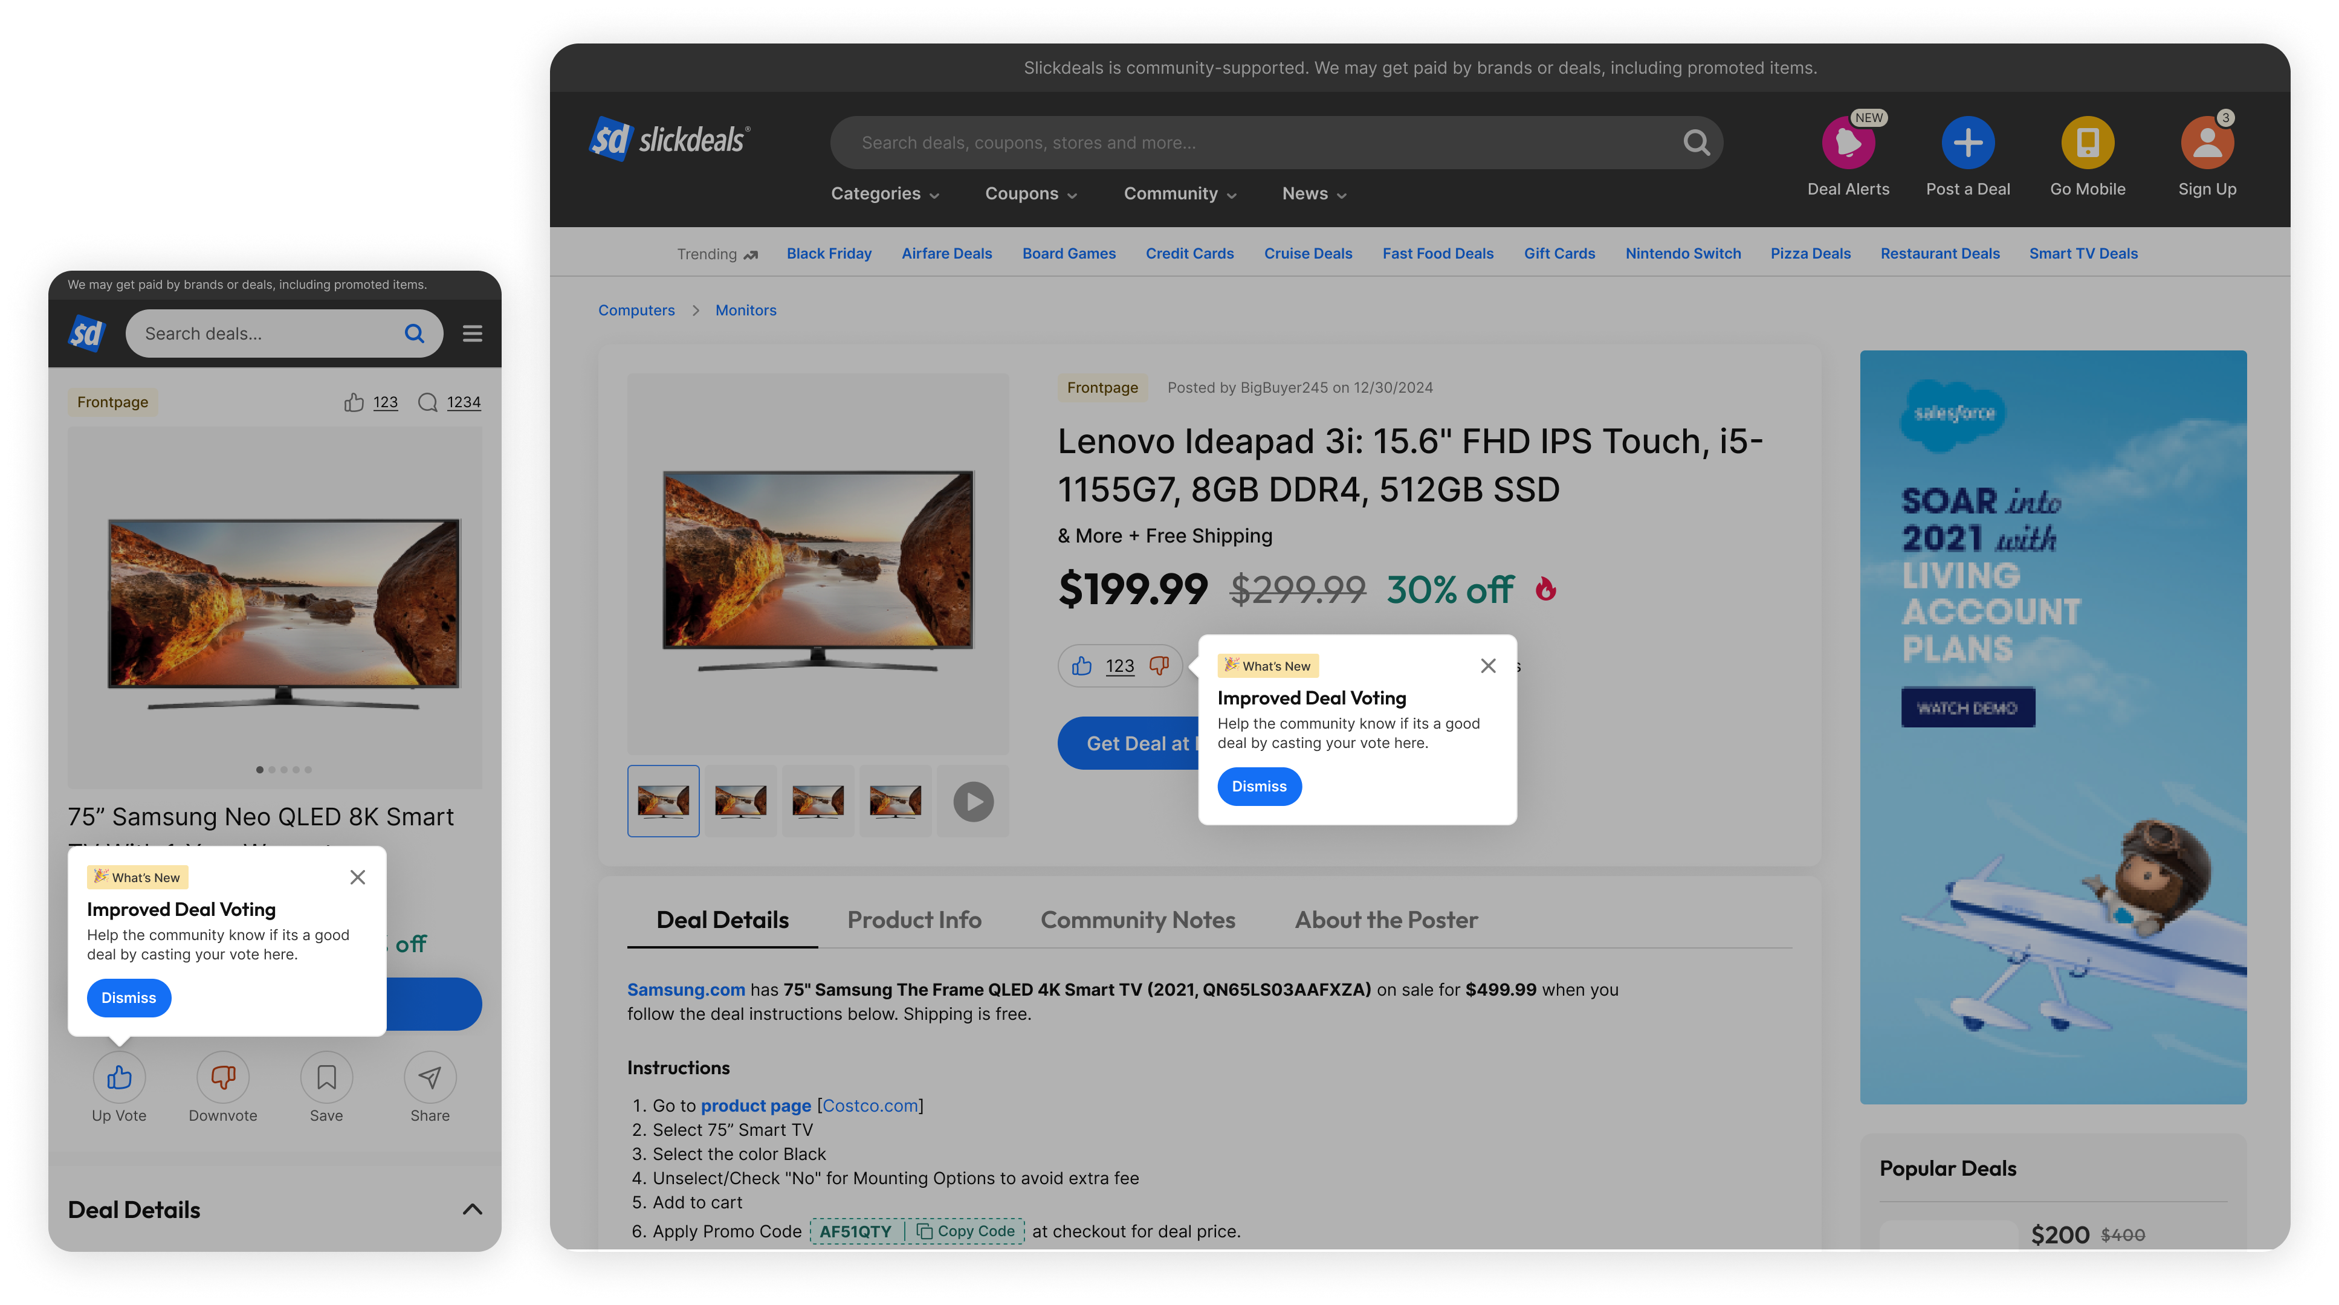
Task: Downvote the desktop deal with thumbs-down
Action: click(x=1159, y=666)
